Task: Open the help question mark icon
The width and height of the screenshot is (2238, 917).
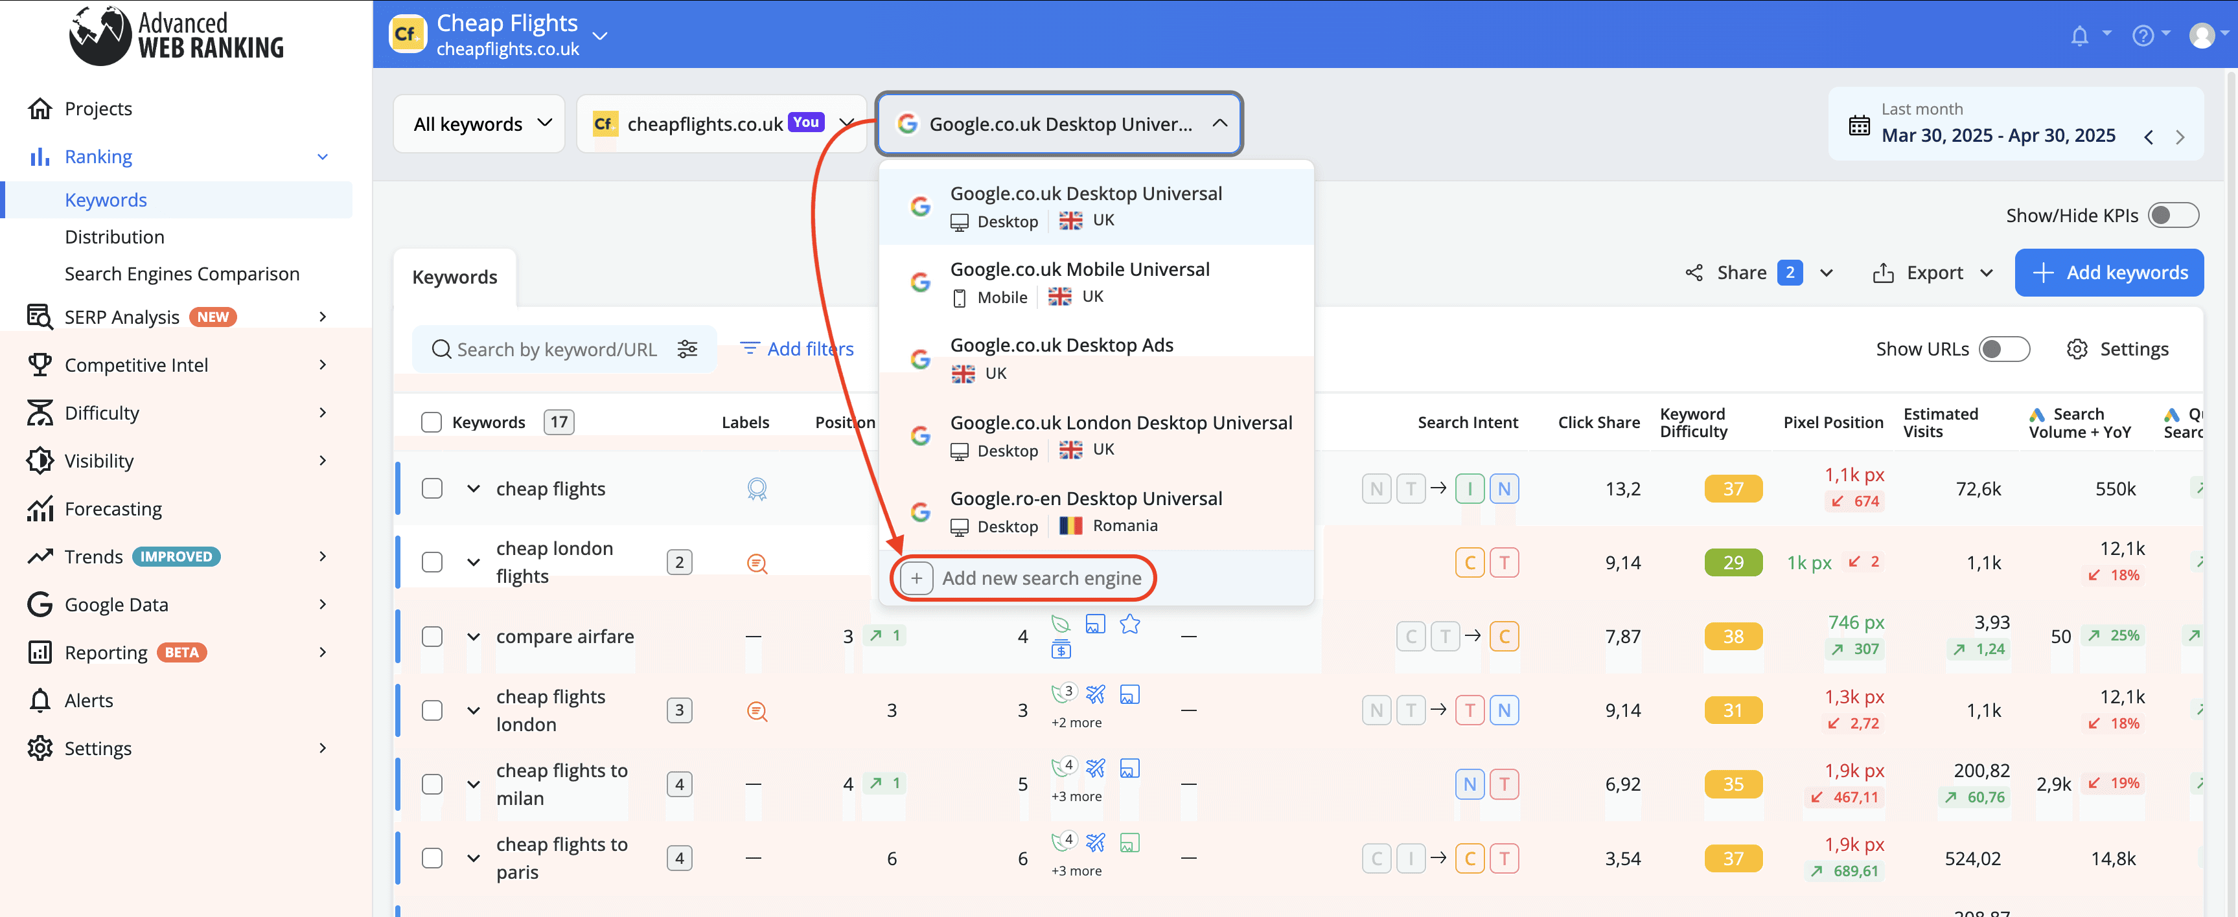Action: coord(2143,36)
